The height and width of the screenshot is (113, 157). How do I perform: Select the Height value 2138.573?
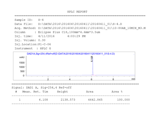(x=68, y=100)
